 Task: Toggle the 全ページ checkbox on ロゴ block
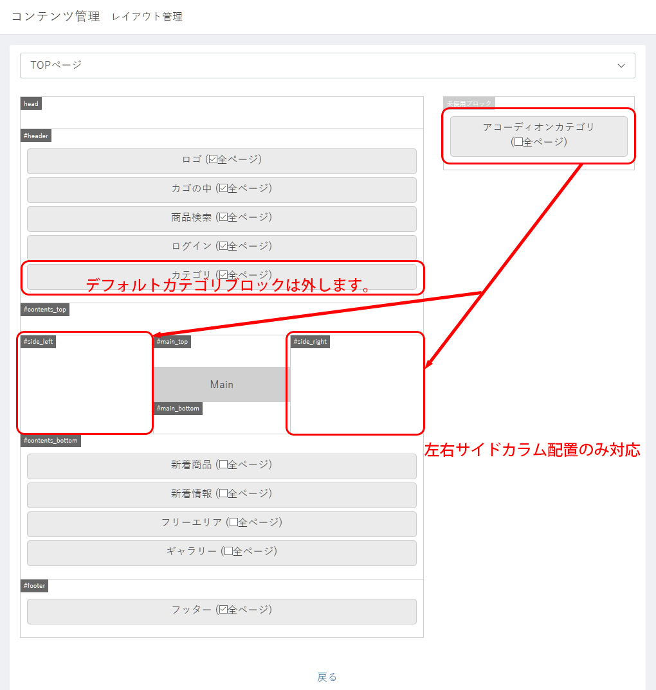click(x=214, y=159)
